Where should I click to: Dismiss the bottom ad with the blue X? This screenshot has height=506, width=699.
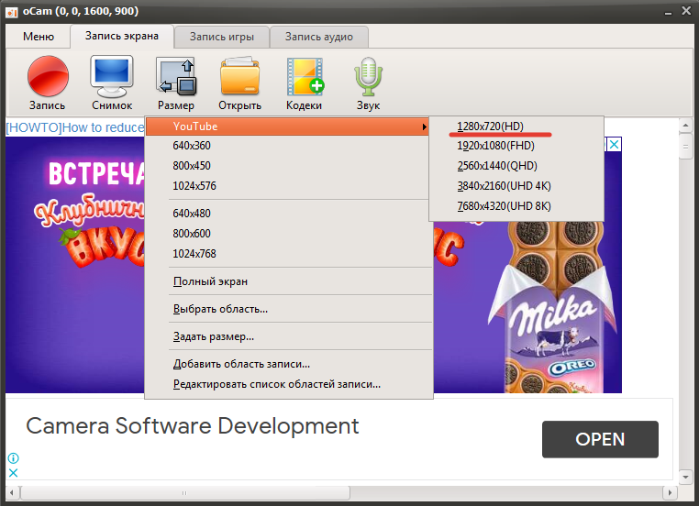14,473
